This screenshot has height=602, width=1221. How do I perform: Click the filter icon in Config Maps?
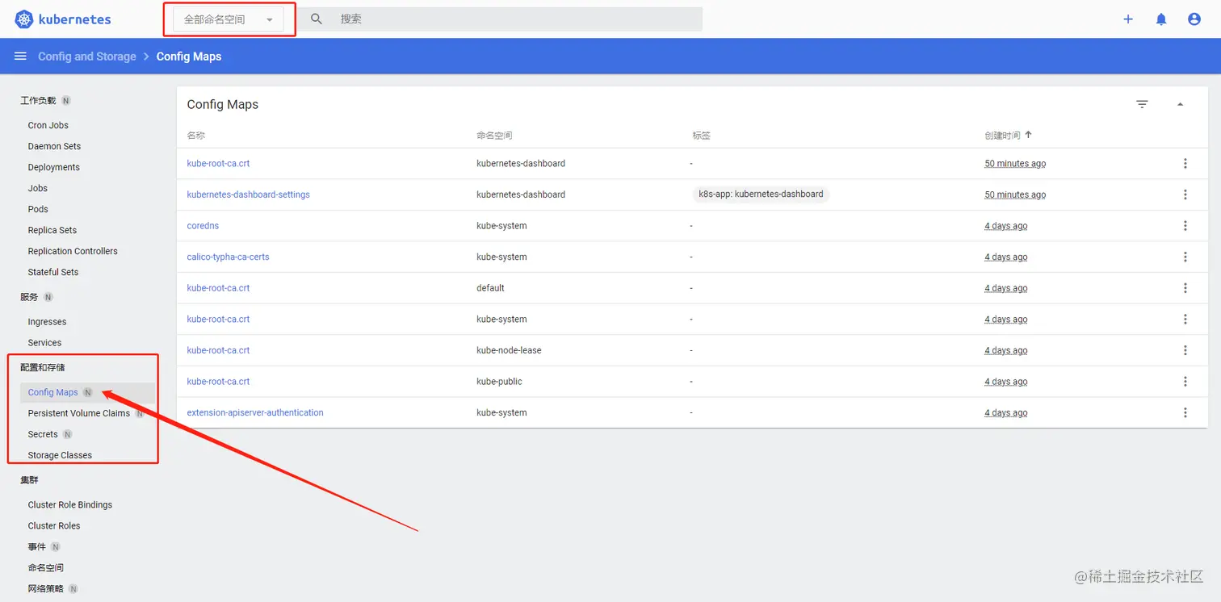coord(1142,104)
